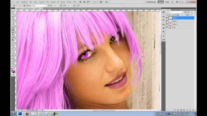Select the Shape tool
207x116 pixels.
pyautogui.click(x=13, y=56)
